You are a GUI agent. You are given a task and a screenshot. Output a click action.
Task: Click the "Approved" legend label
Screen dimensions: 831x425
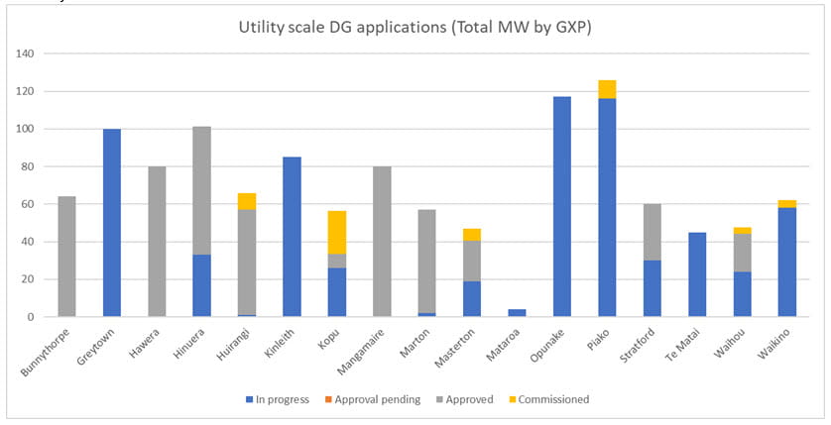click(470, 399)
